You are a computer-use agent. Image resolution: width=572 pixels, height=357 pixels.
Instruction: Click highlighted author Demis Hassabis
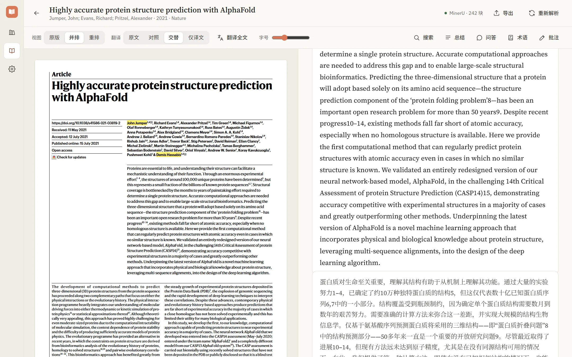click(x=169, y=155)
